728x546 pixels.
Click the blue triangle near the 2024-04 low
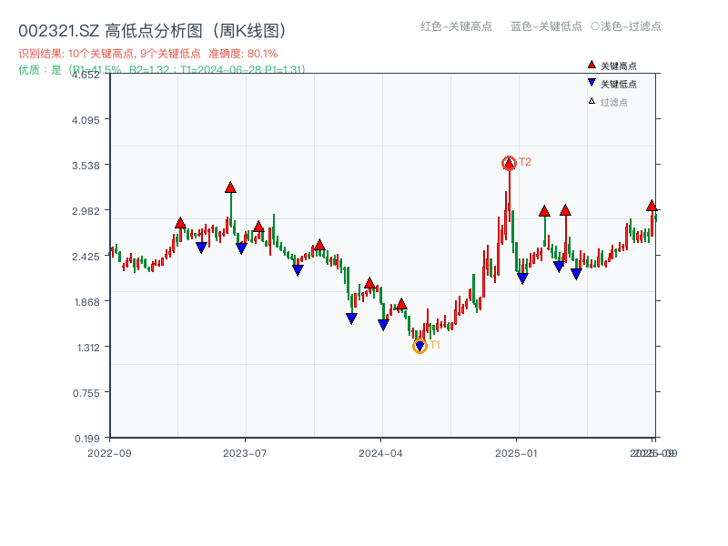(x=383, y=323)
